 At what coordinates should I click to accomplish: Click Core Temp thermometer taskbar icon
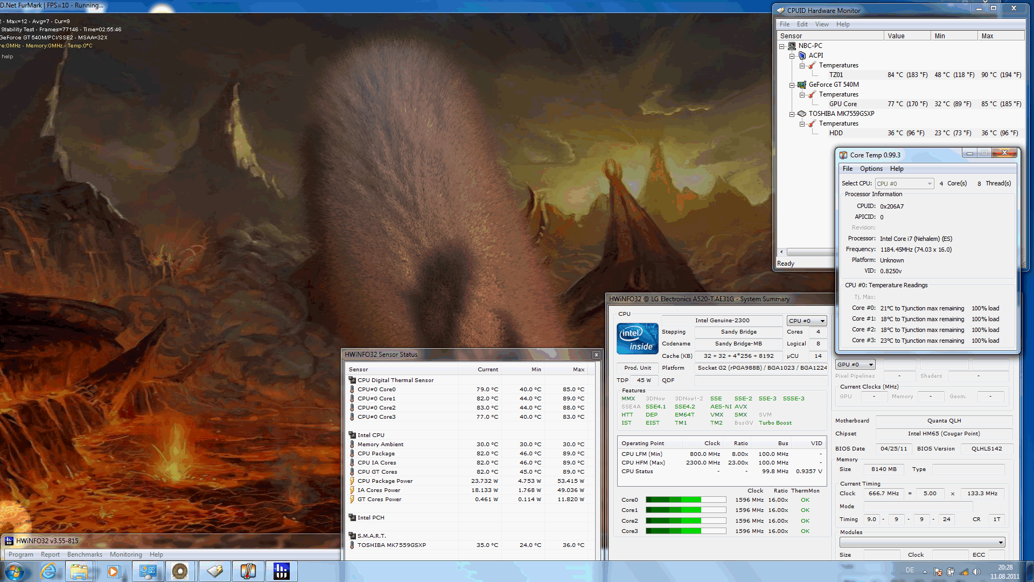(x=248, y=571)
